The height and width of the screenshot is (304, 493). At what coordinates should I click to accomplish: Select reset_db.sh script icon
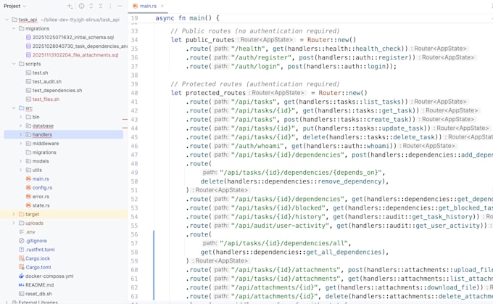click(21, 294)
